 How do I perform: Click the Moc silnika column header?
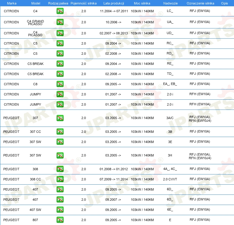142,3
